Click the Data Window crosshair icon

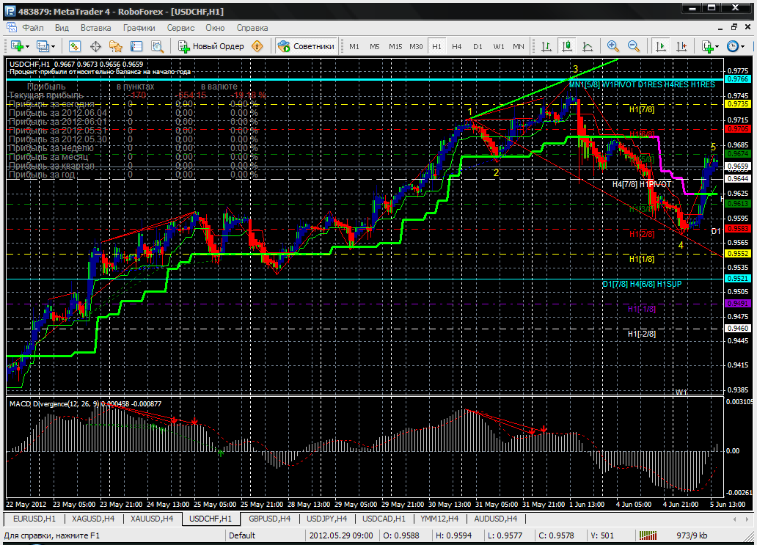[x=95, y=46]
